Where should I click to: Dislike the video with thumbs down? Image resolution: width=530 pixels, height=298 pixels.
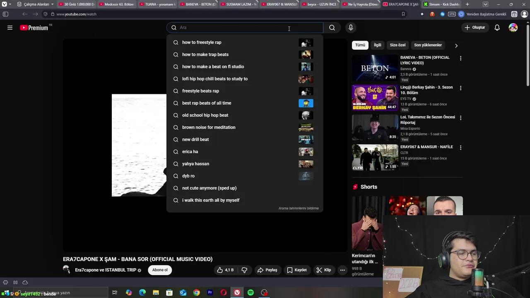coord(244,270)
